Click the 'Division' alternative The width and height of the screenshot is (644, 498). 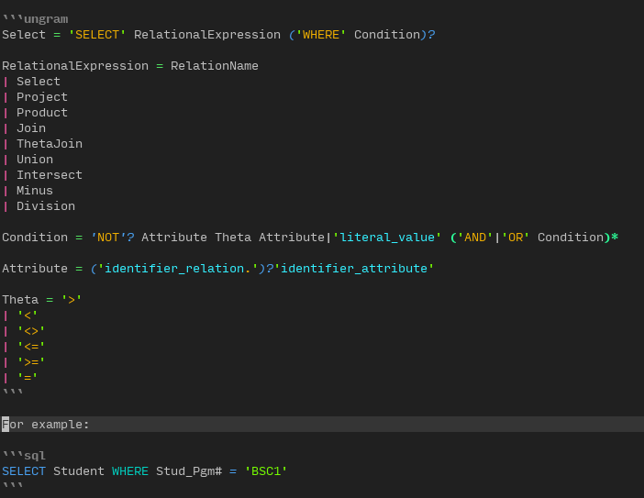click(x=46, y=206)
